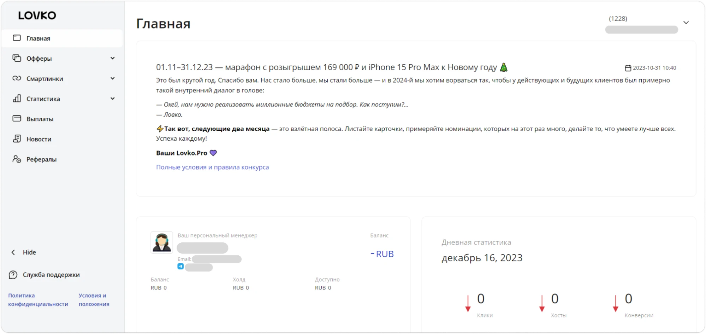This screenshot has height=334, width=706.
Task: Click the Конверсии counter value
Action: (x=628, y=299)
